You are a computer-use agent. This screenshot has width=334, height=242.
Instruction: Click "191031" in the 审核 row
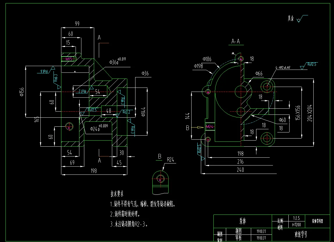[261, 238]
